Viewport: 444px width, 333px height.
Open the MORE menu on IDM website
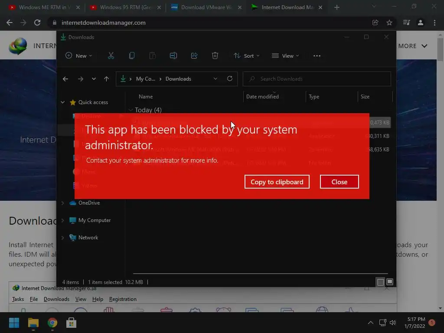tap(413, 46)
